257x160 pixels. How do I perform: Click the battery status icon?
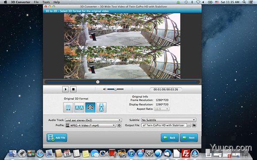210,2
